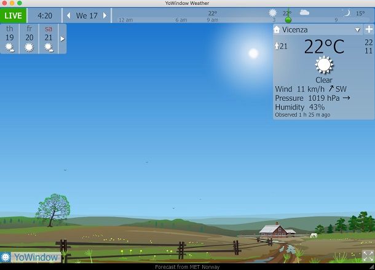Viewport: 375px width, 270px height.
Task: Close window with red button
Action: [x=4, y=3]
